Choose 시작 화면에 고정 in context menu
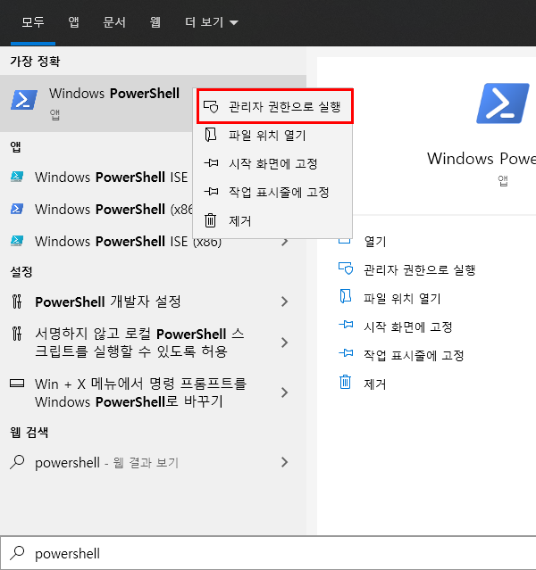This screenshot has width=536, height=570. [272, 163]
